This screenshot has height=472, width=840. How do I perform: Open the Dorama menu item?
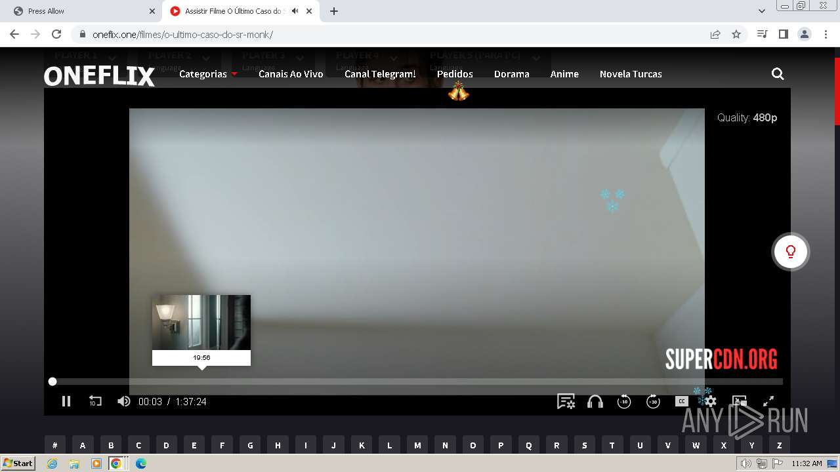[512, 74]
